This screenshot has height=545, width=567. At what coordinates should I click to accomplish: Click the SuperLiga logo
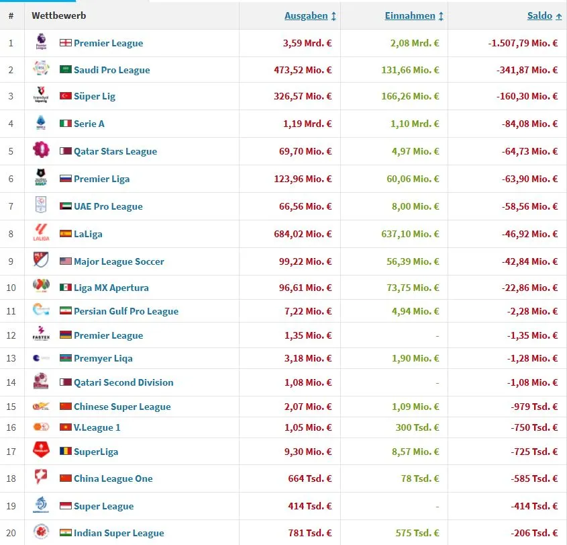point(41,450)
